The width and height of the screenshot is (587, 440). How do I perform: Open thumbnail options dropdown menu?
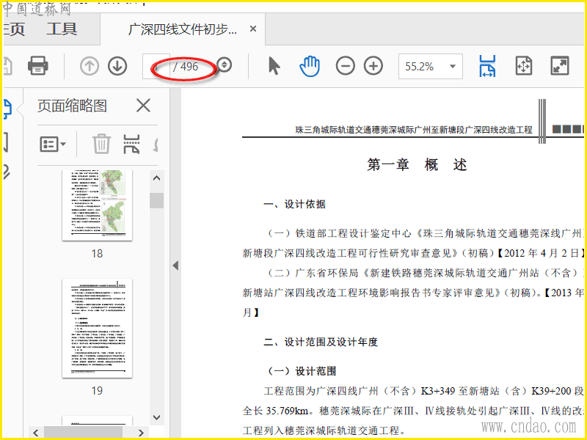pyautogui.click(x=53, y=144)
